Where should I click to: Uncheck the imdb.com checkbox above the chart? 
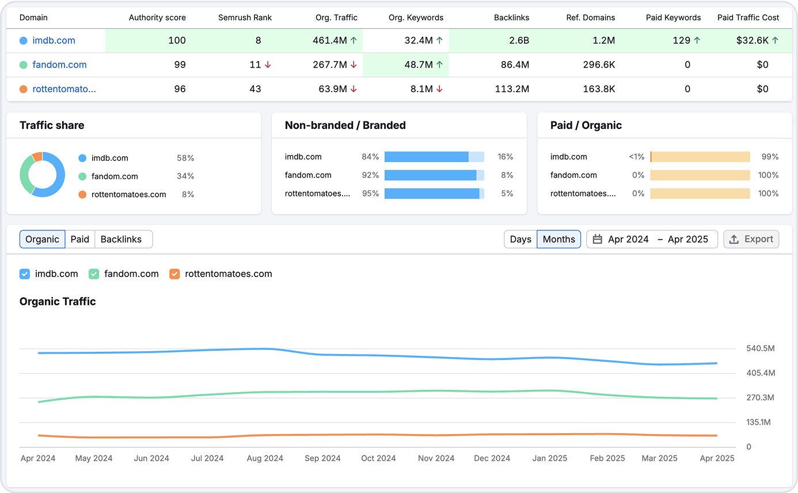24,274
